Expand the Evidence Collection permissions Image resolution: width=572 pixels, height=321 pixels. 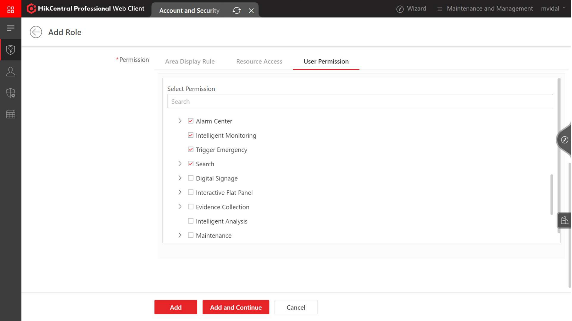pyautogui.click(x=180, y=207)
